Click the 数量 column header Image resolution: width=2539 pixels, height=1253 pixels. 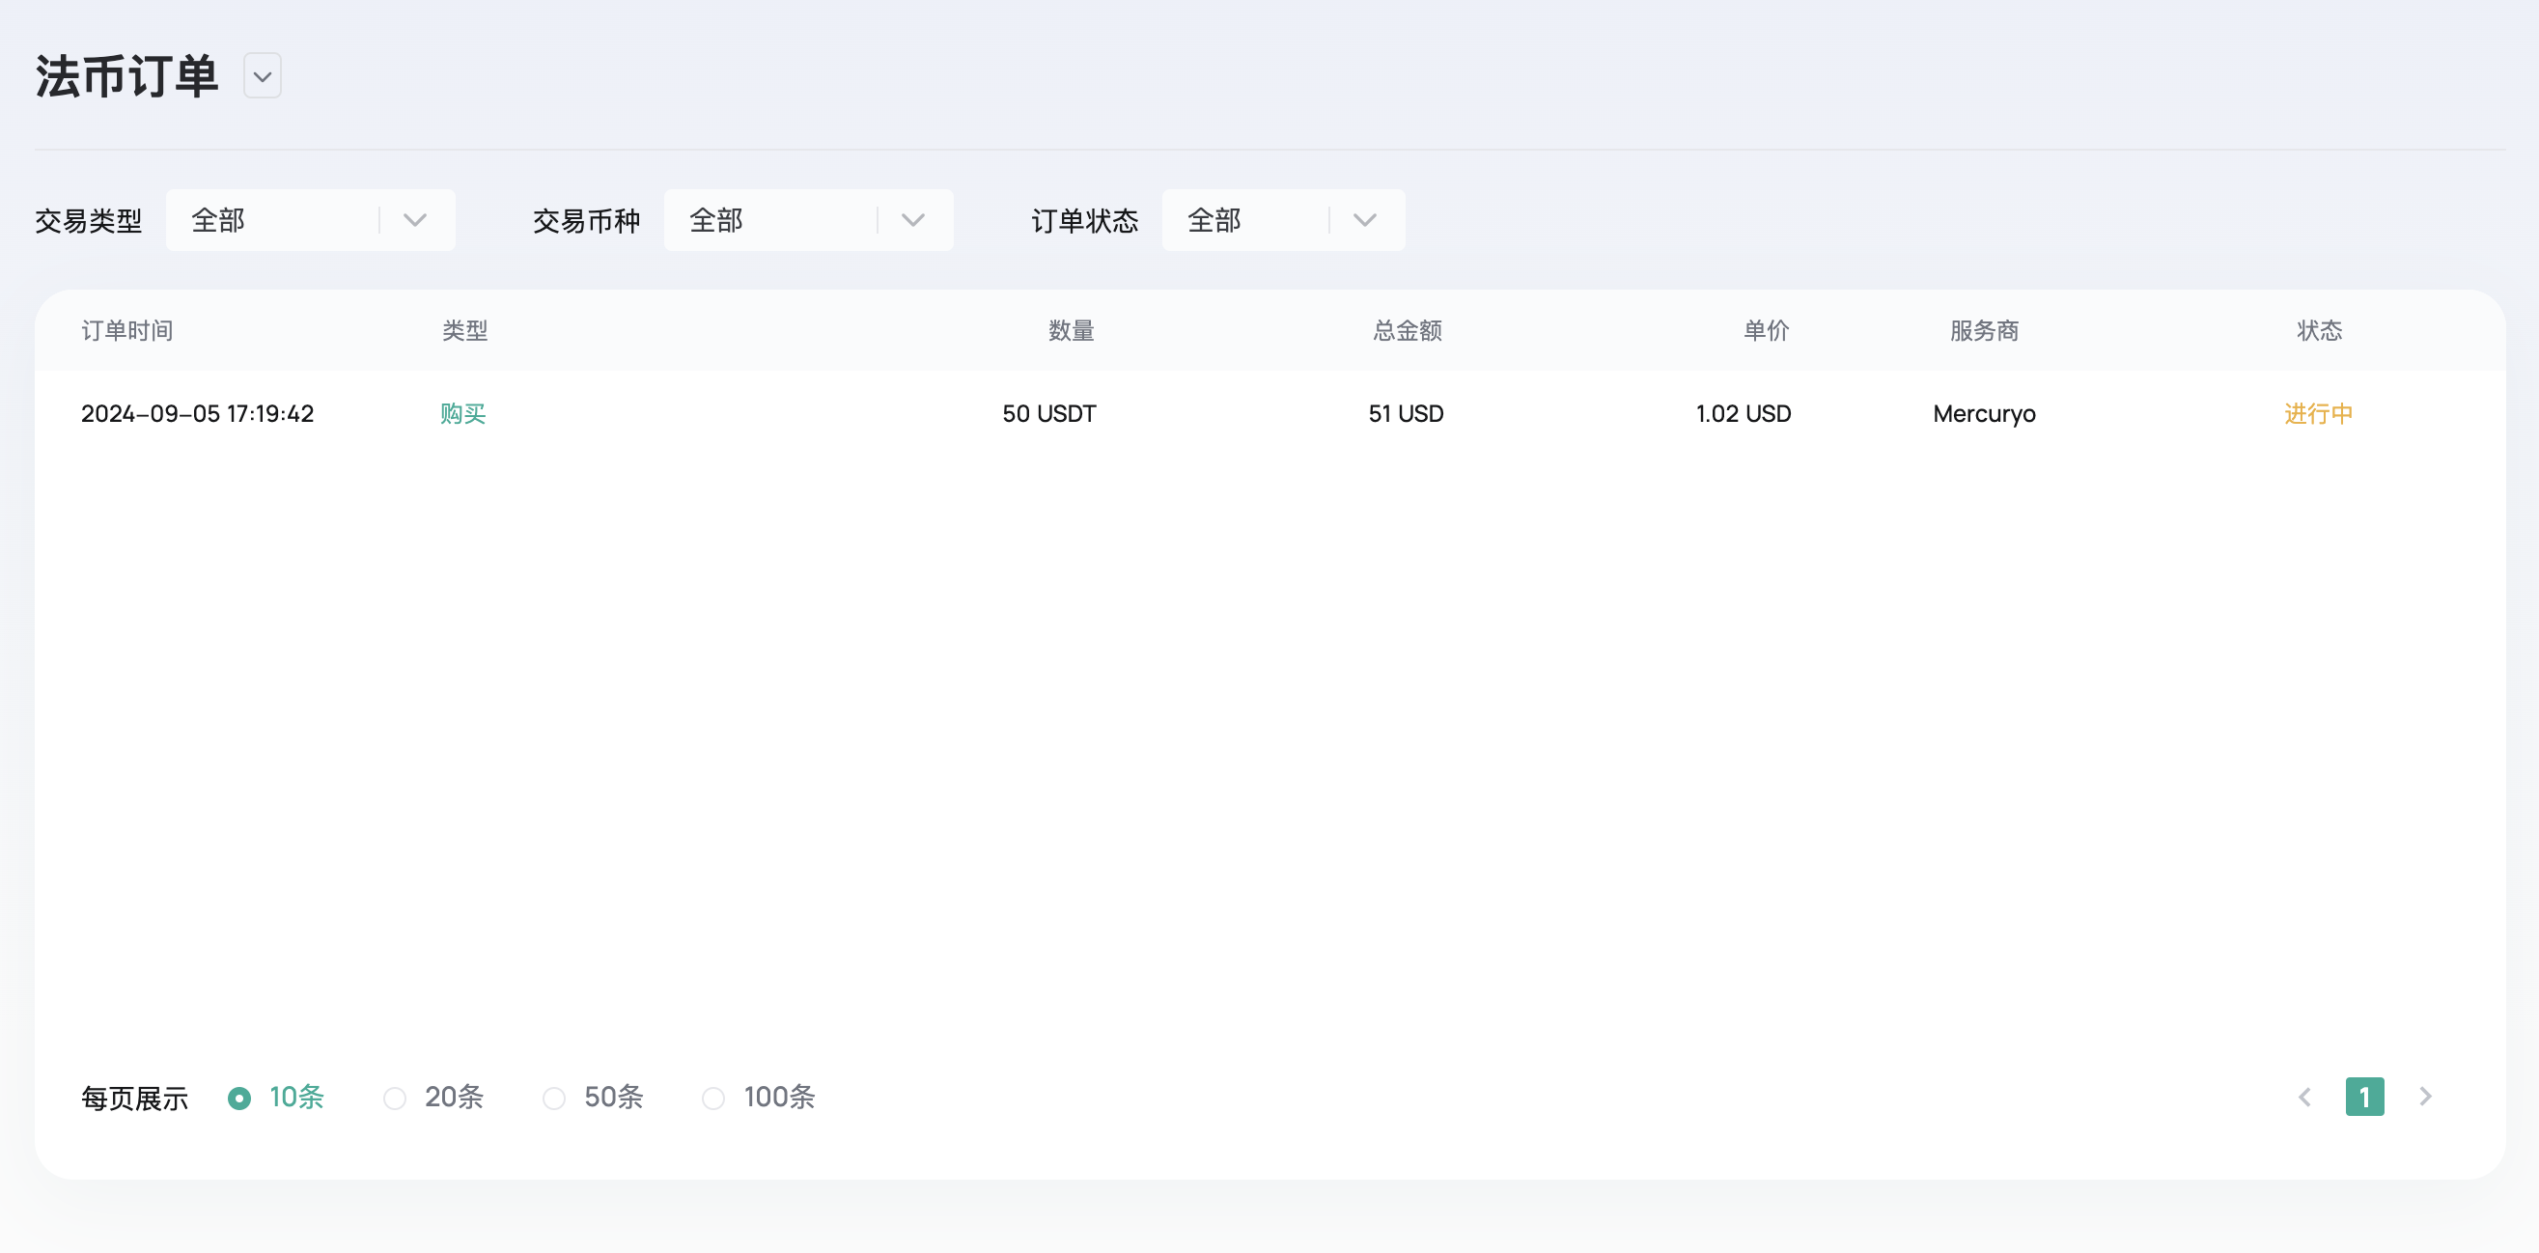coord(1072,330)
